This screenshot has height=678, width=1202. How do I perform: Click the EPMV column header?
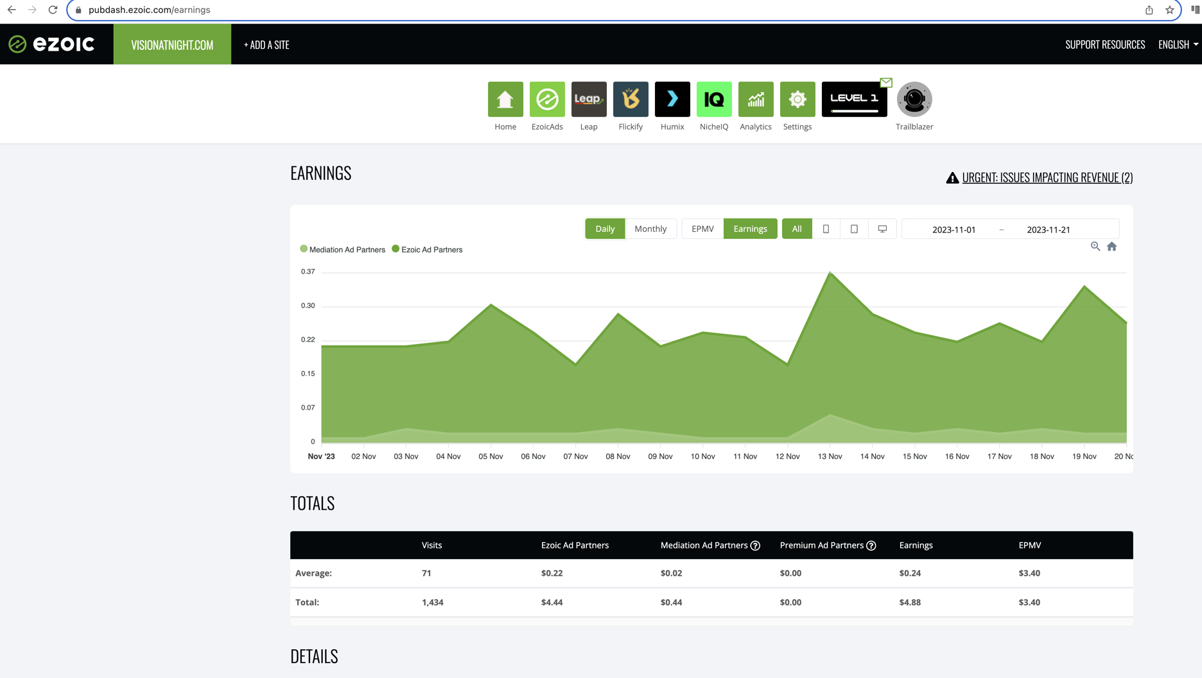(1030, 545)
